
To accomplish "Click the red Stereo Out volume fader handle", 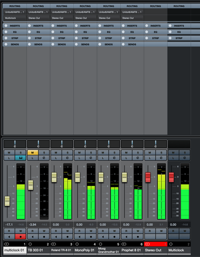I will 148,177.
